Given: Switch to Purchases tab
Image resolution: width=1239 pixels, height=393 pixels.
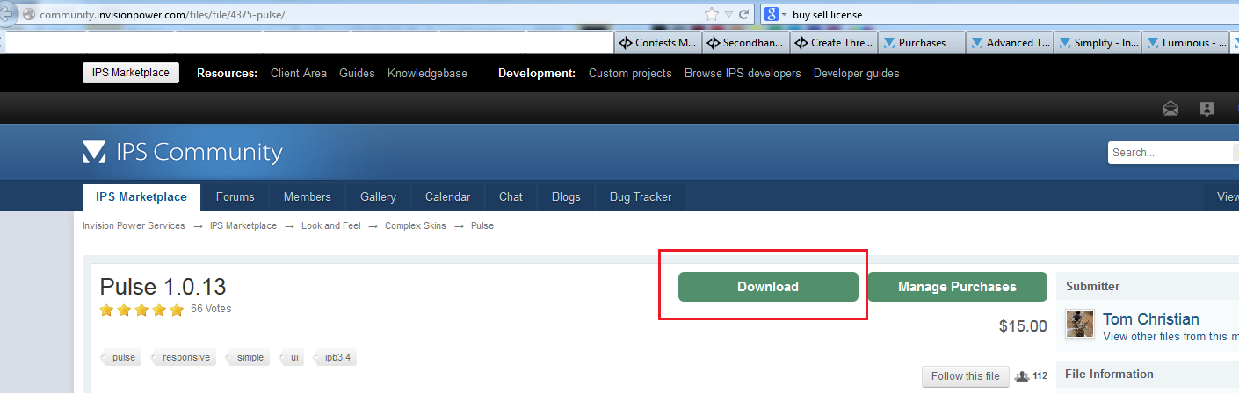Looking at the screenshot, I should pos(921,42).
